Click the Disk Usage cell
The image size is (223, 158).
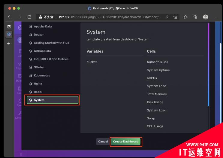(155, 102)
